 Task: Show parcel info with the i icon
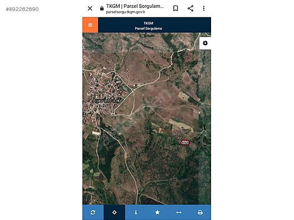[x=136, y=212]
